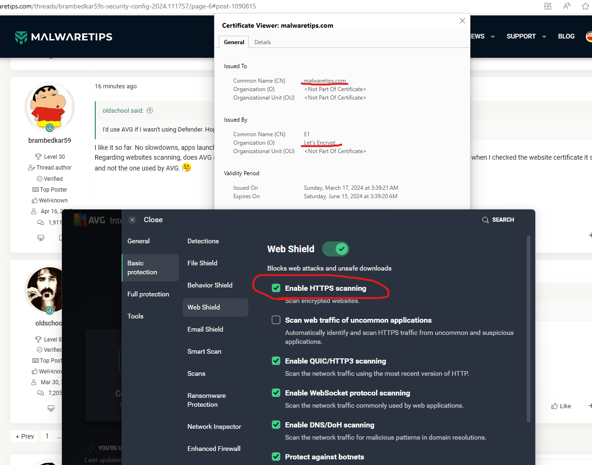Add page to favorites with star icon
The image size is (592, 465).
click(585, 6)
